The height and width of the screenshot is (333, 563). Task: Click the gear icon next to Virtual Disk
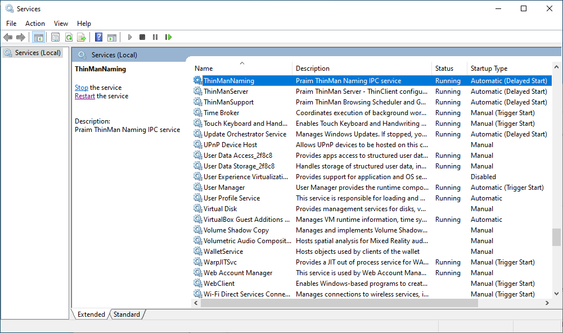(198, 209)
